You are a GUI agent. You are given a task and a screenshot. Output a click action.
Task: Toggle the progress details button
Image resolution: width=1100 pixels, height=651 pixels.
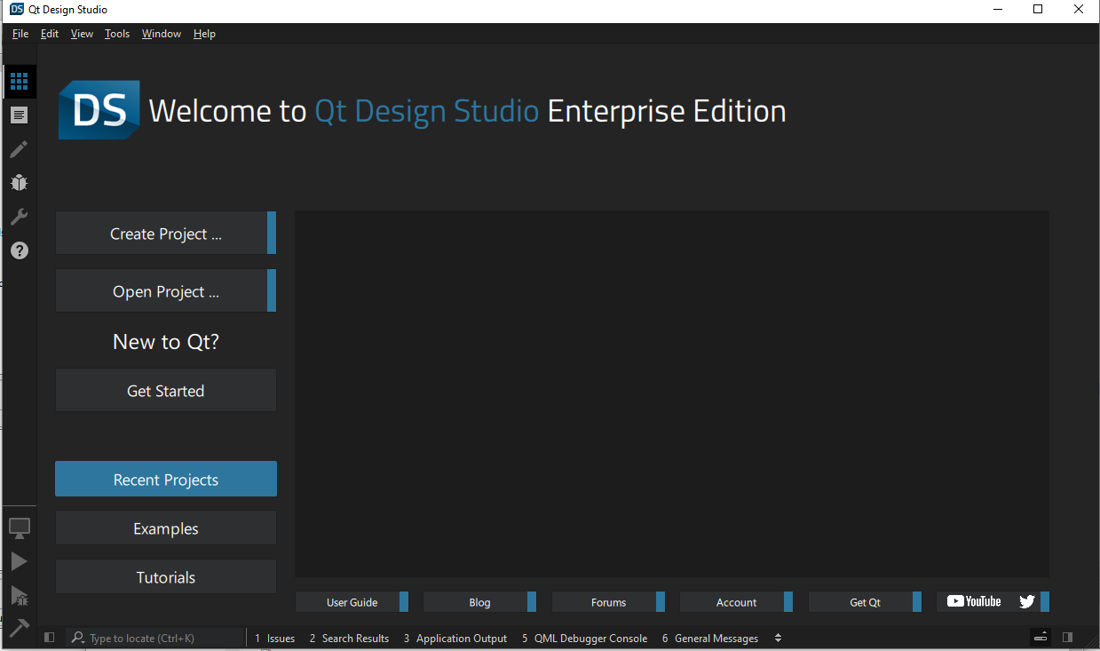click(1041, 638)
